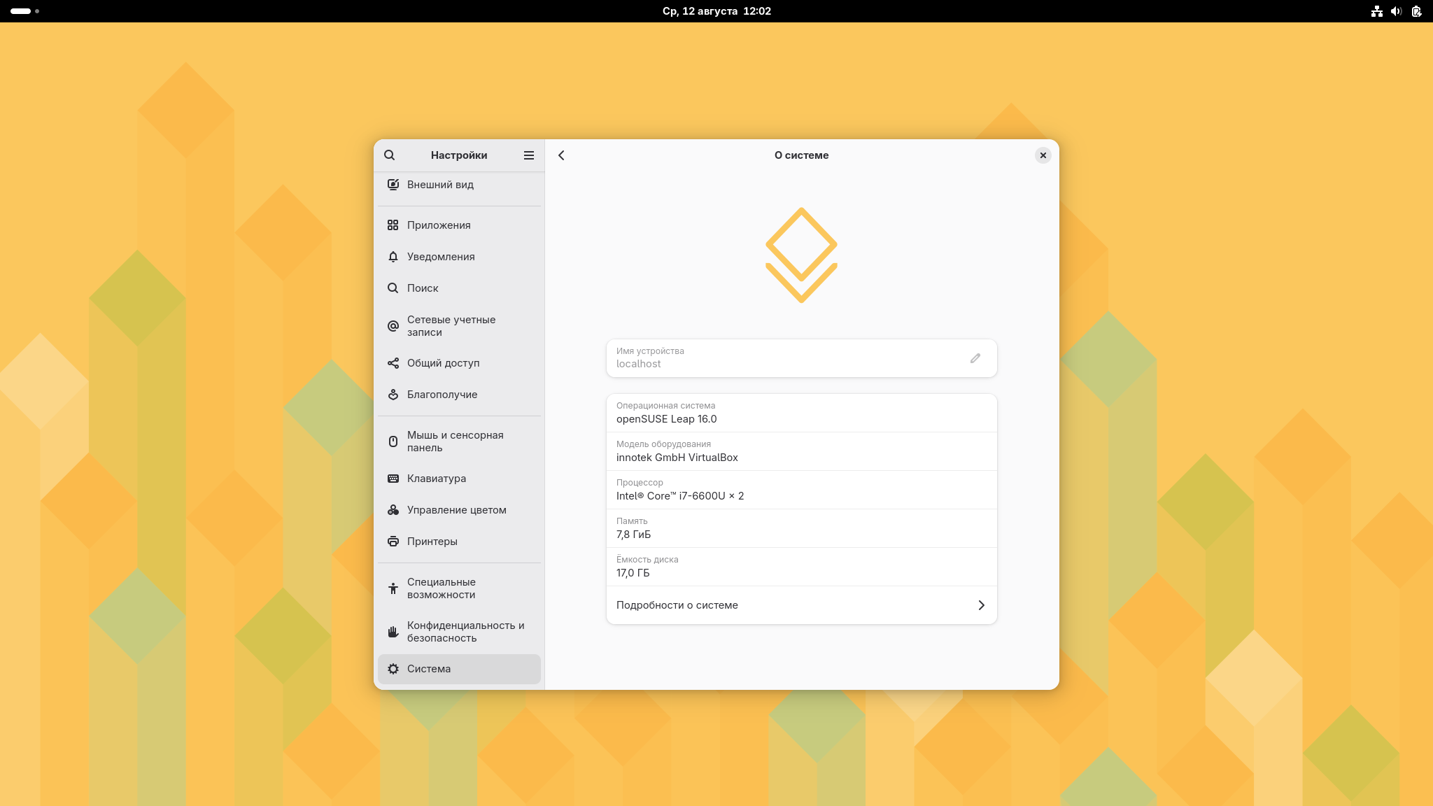
Task: Select Система in the sidebar
Action: 459,669
